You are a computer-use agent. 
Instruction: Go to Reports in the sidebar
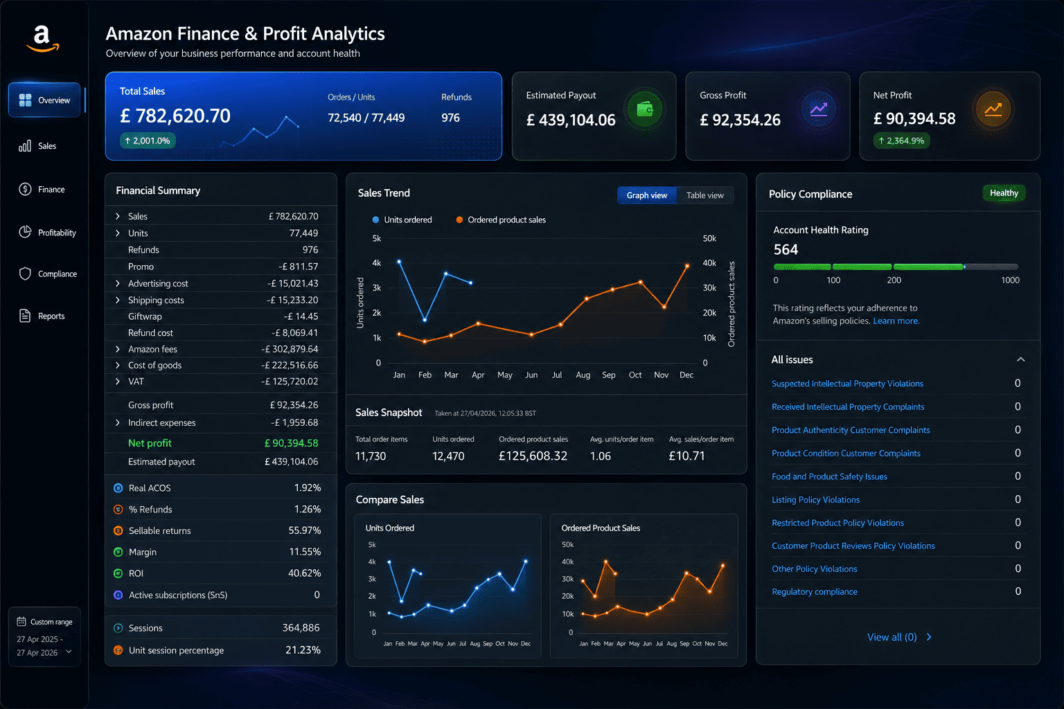point(42,316)
